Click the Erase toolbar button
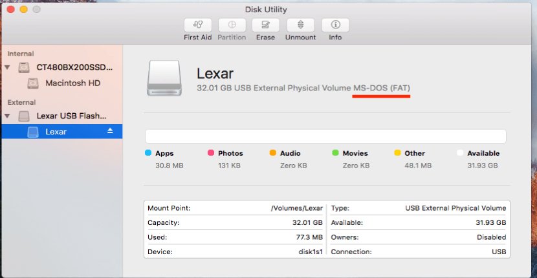Image resolution: width=537 pixels, height=278 pixels. pos(266,25)
